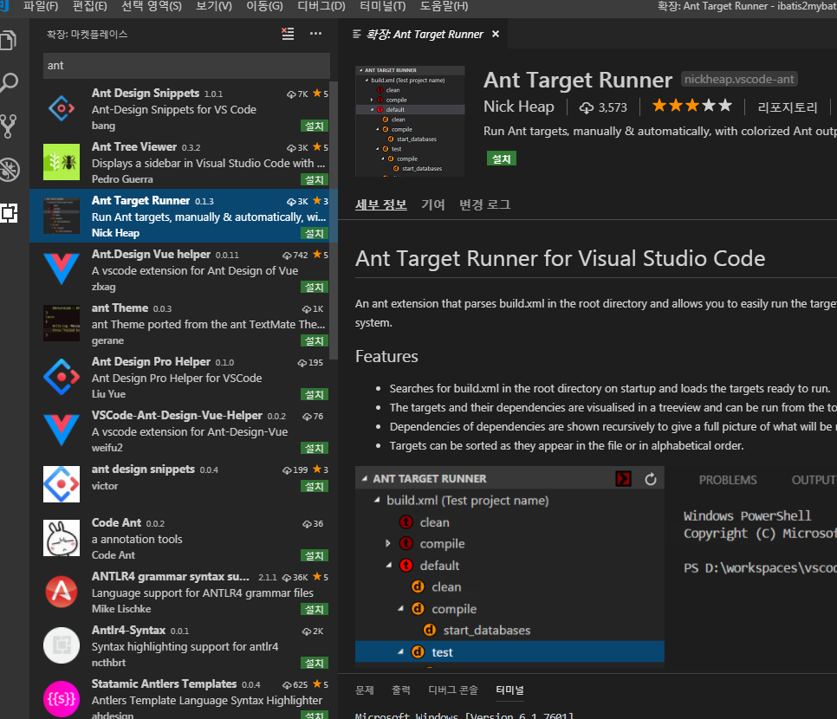Click ANTLR4 grammar syntax extension icon
This screenshot has height=719, width=837.
pos(62,592)
